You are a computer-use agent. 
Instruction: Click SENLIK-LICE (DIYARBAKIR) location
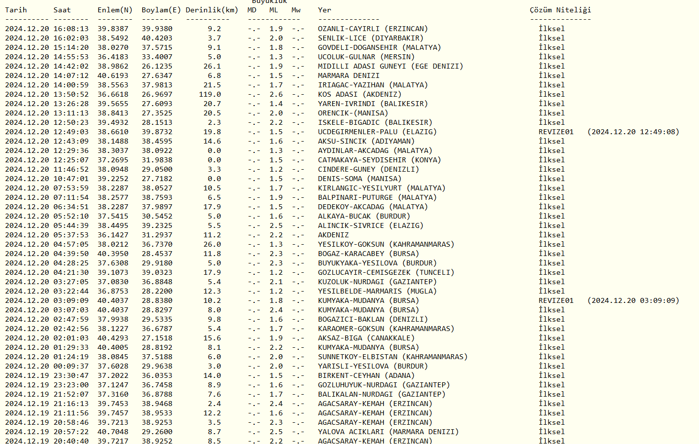tap(371, 38)
